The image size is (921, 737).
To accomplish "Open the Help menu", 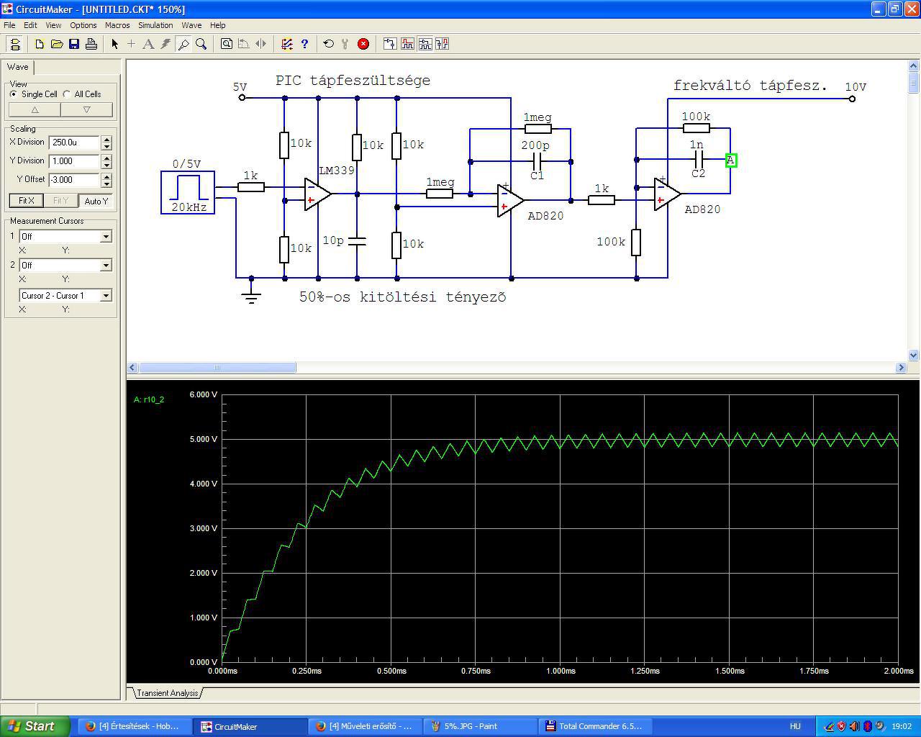I will coord(217,25).
